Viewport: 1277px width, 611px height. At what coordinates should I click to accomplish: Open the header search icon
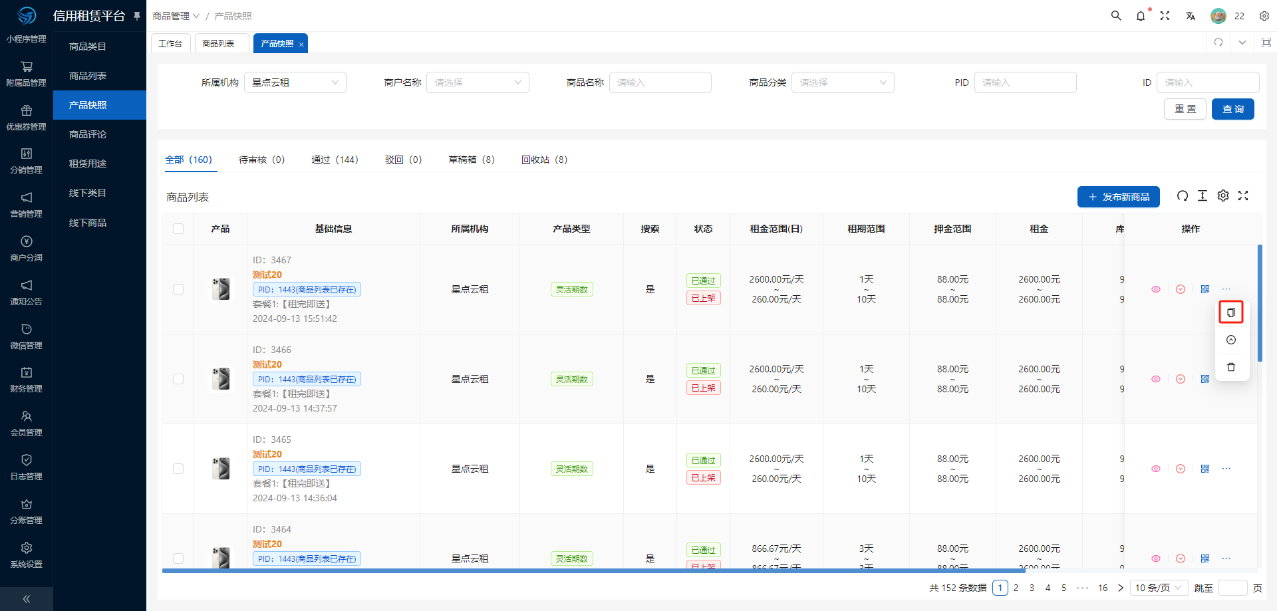point(1116,15)
